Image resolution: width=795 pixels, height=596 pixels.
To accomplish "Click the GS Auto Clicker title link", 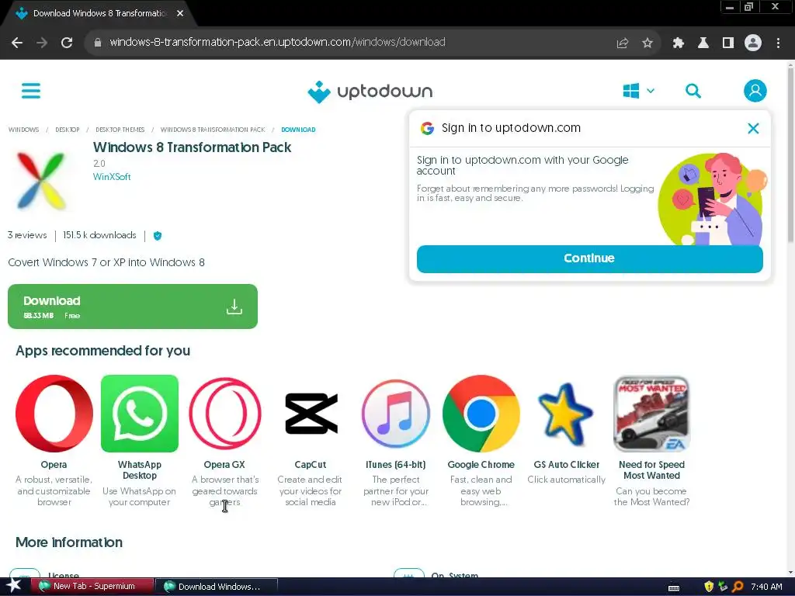I will tap(566, 465).
